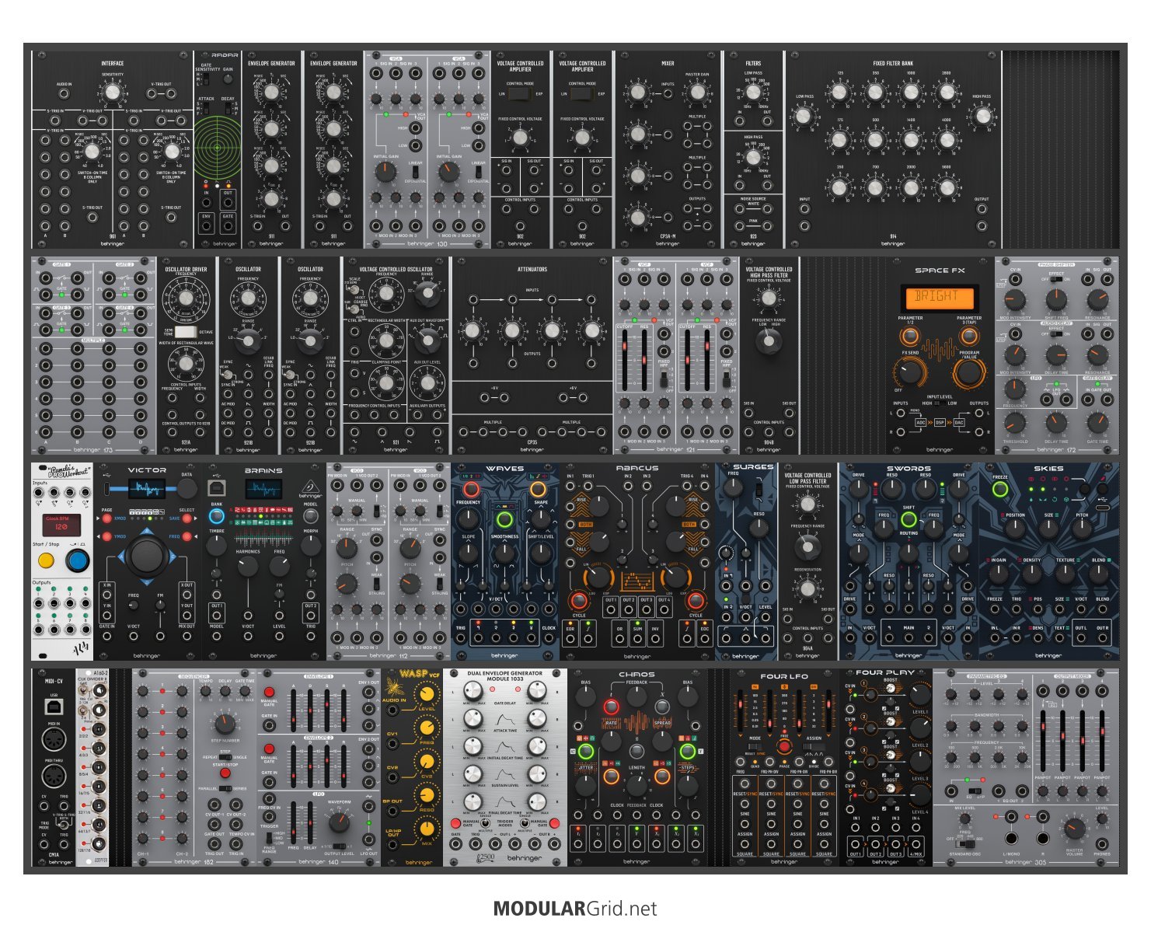
Task: Toggle the STANDARD OSC FREQ switch on 305
Action: click(964, 844)
